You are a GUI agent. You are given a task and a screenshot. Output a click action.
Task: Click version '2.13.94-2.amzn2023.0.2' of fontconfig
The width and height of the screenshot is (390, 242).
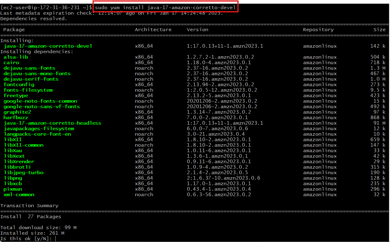click(x=221, y=85)
